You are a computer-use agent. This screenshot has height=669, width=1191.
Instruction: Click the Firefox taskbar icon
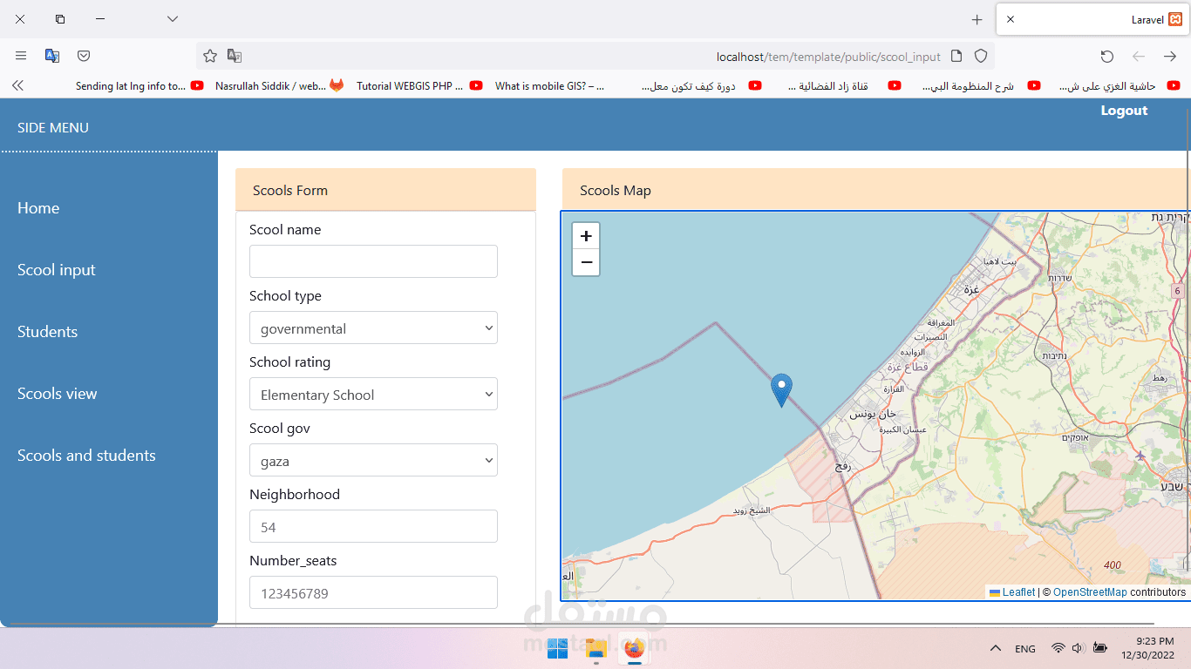tap(634, 648)
